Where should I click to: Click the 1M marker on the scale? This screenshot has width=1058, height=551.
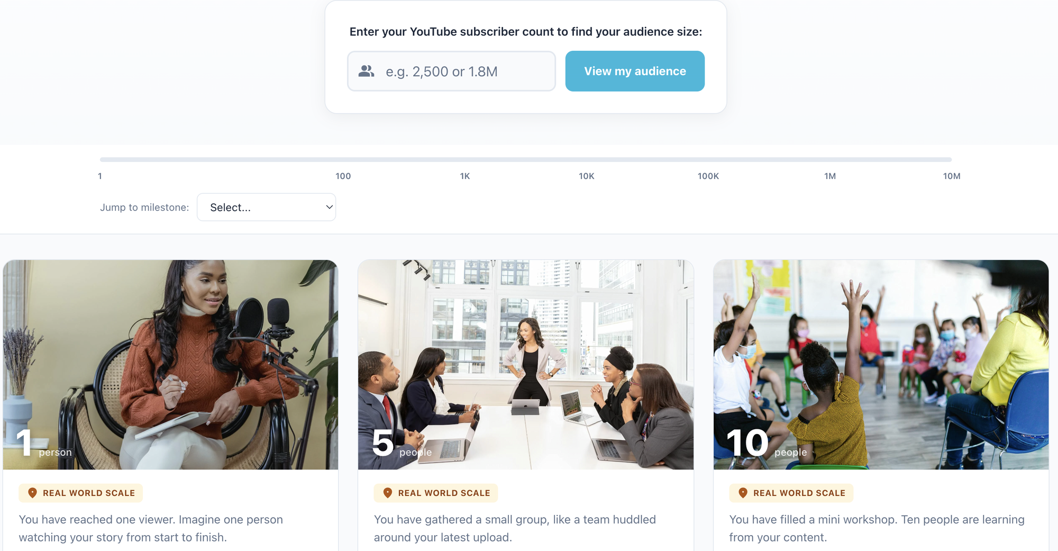pyautogui.click(x=830, y=176)
